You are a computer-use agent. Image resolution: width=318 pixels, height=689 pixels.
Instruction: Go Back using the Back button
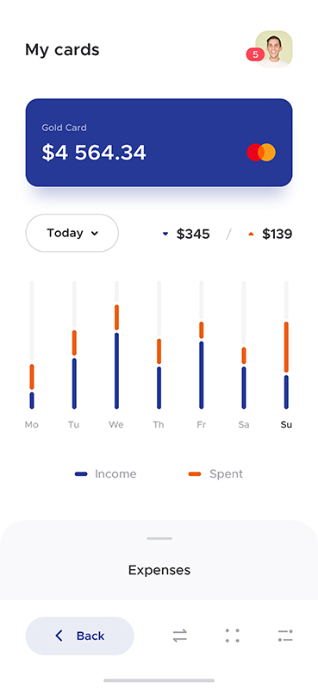pyautogui.click(x=79, y=636)
